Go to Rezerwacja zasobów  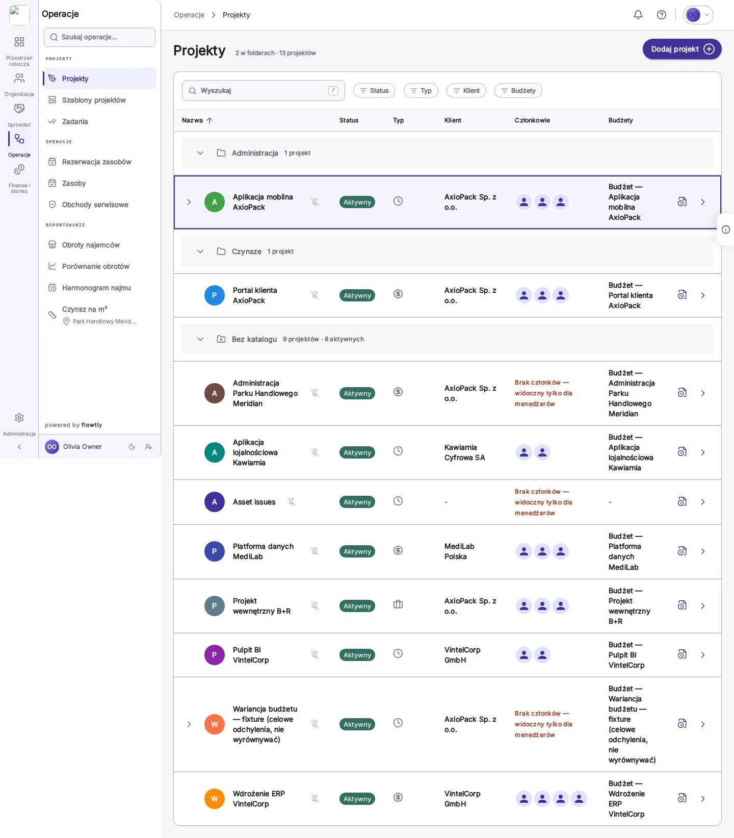tap(100, 162)
